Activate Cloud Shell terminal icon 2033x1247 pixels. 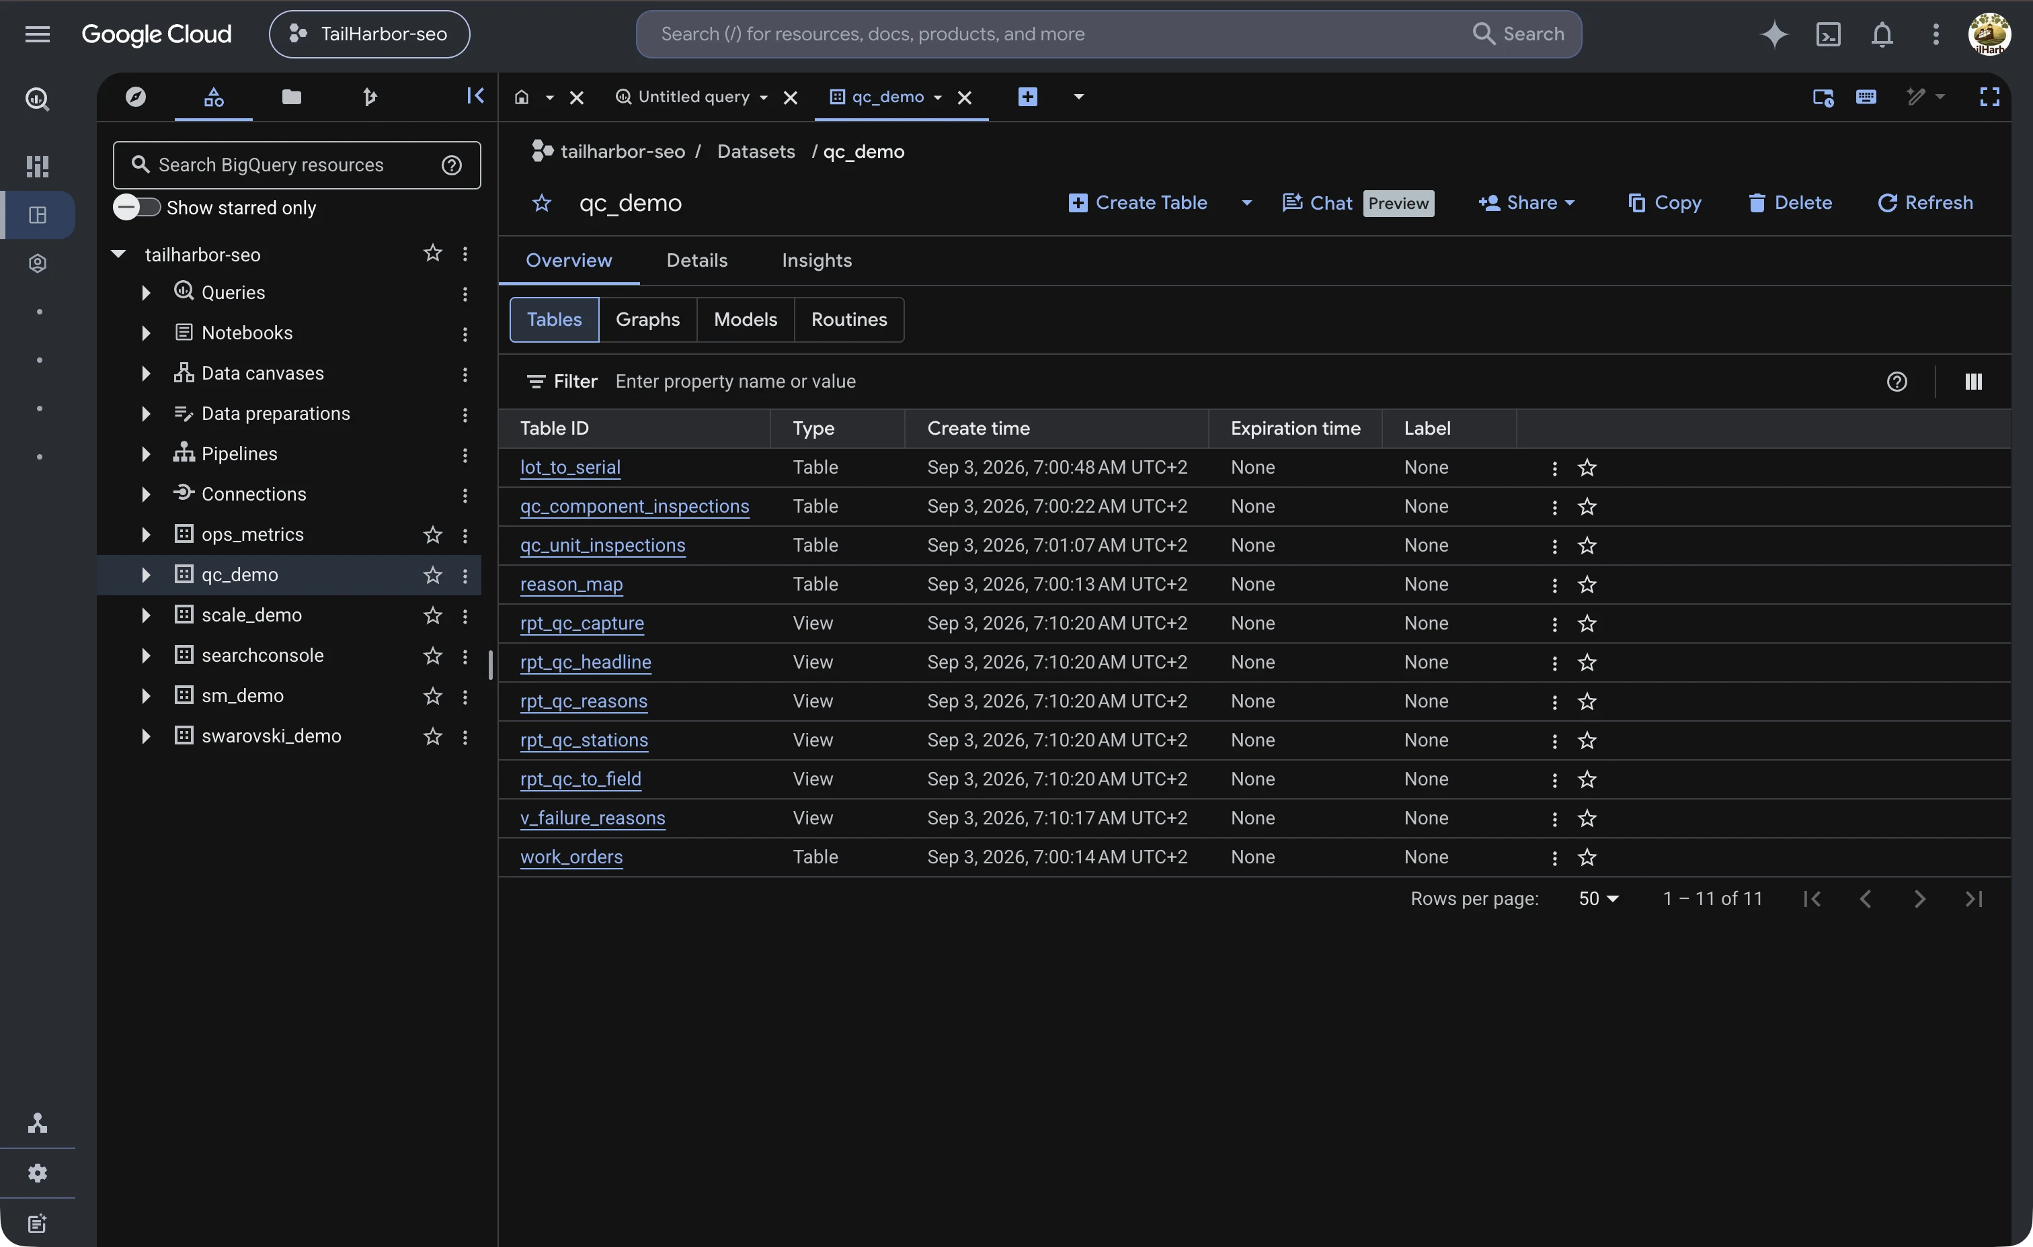[x=1829, y=34]
